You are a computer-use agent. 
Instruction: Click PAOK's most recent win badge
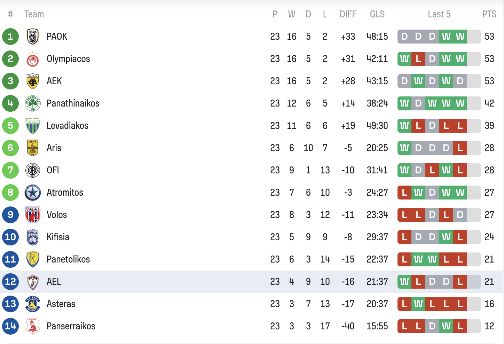coord(460,37)
